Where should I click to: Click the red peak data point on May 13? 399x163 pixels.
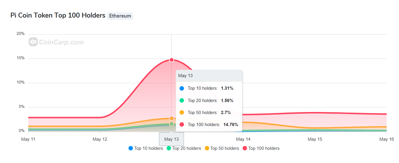coord(172,60)
